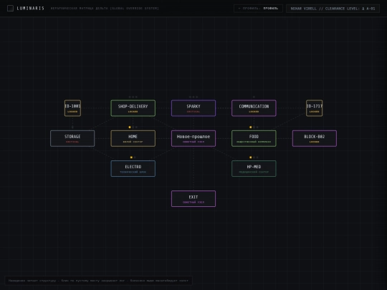This screenshot has height=290, width=387.
Task: Open the SHOP-DELIVERY node
Action: pyautogui.click(x=133, y=108)
